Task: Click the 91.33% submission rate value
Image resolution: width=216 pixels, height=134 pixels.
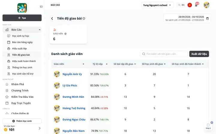Action: [94, 74]
